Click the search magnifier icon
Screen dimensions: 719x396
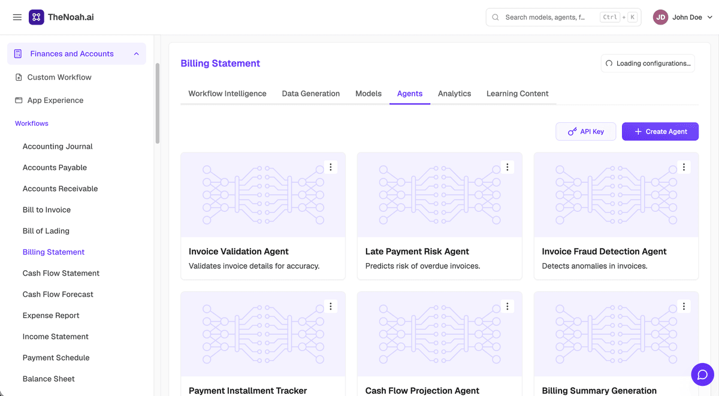tap(496, 17)
